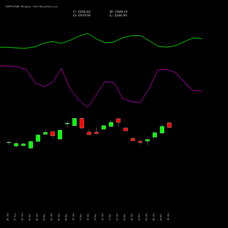Select the 30 Dec date label

tap(168, 217)
